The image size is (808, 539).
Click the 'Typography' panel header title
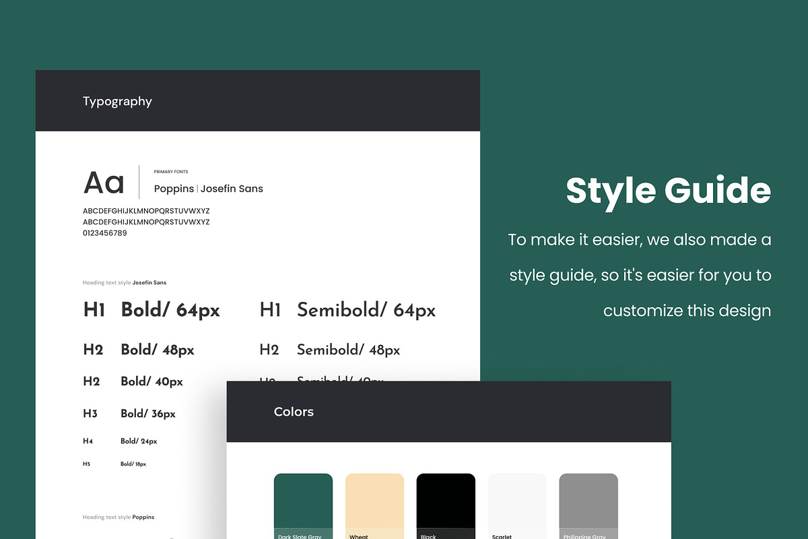(x=117, y=102)
